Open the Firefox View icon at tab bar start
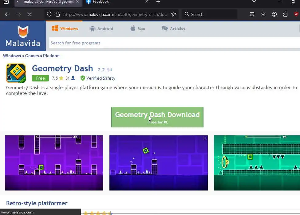 click(6, 2)
